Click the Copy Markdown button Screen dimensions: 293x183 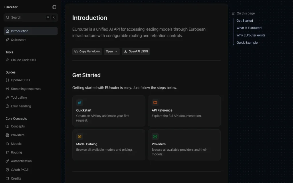pos(87,51)
